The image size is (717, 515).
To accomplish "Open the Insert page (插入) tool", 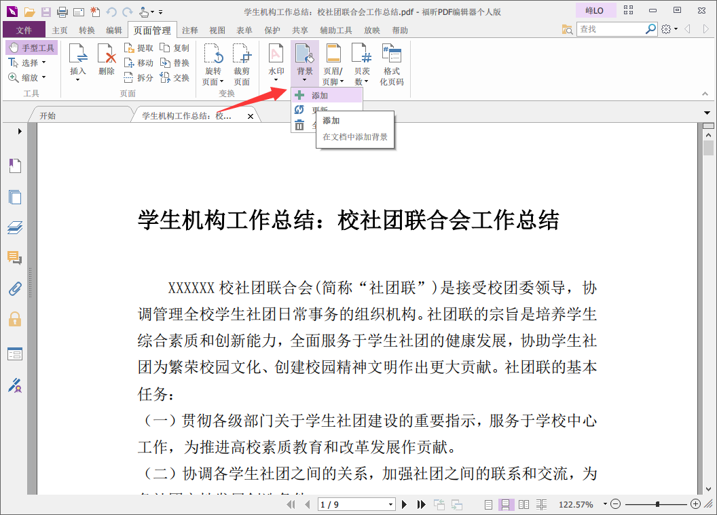I will click(77, 62).
